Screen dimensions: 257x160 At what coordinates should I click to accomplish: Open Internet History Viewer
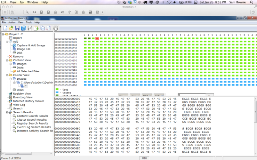[28, 101]
